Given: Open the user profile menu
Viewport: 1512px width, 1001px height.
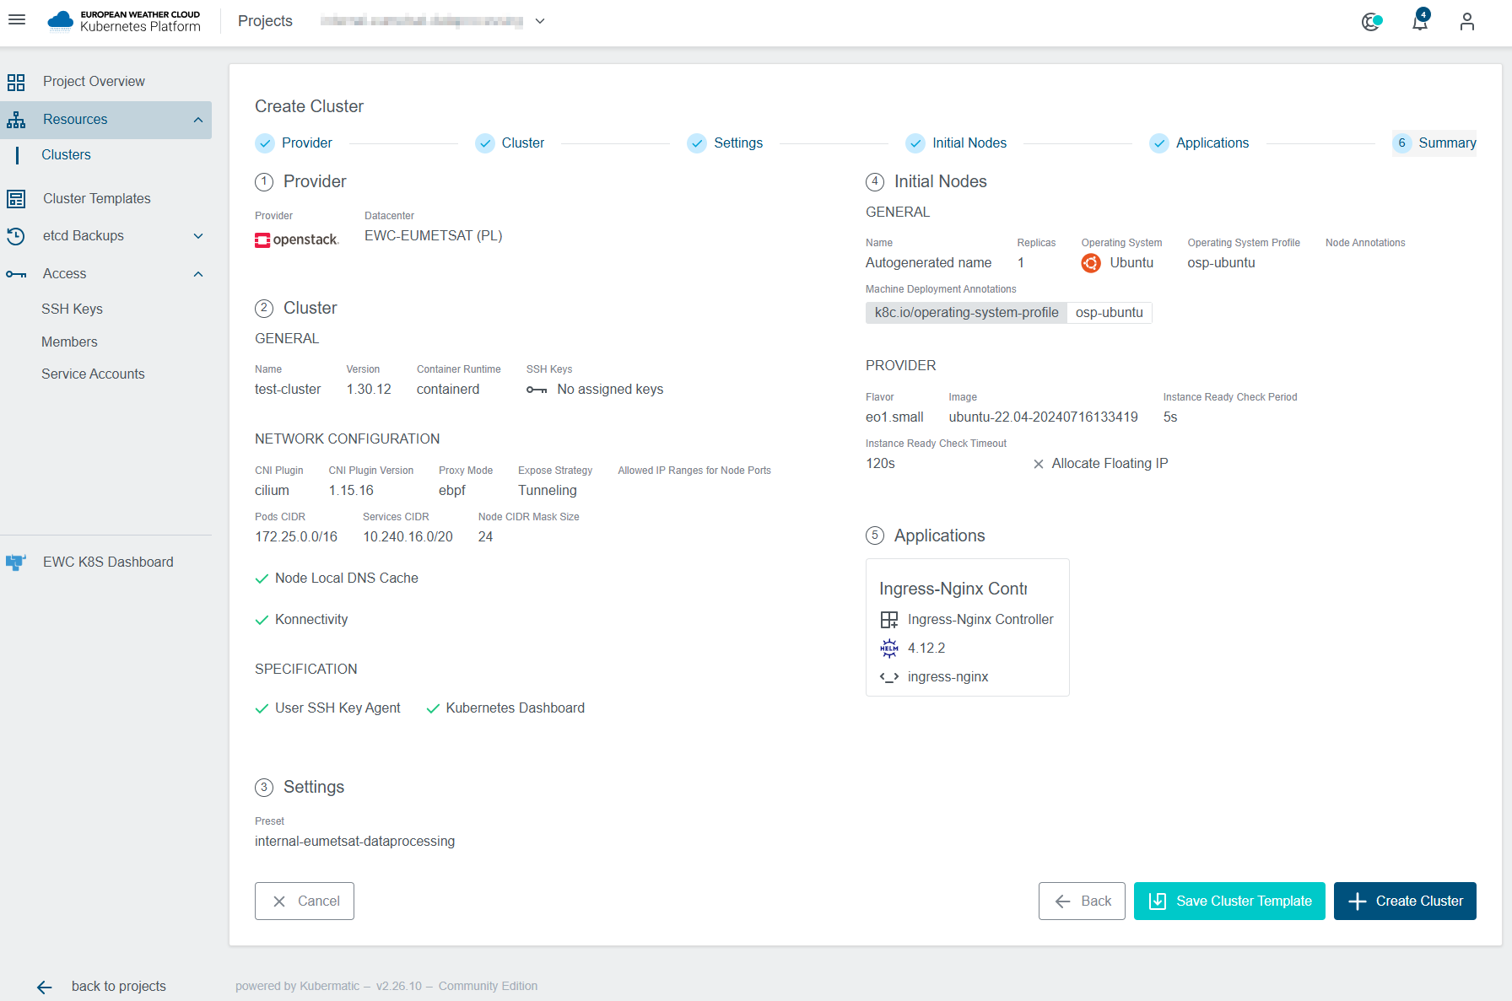Looking at the screenshot, I should coord(1467,21).
